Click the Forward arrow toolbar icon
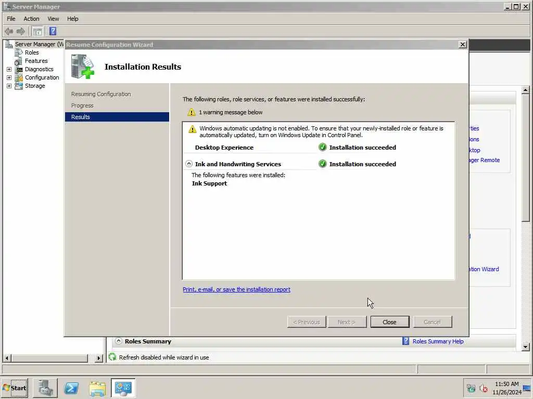The image size is (533, 399). [21, 32]
